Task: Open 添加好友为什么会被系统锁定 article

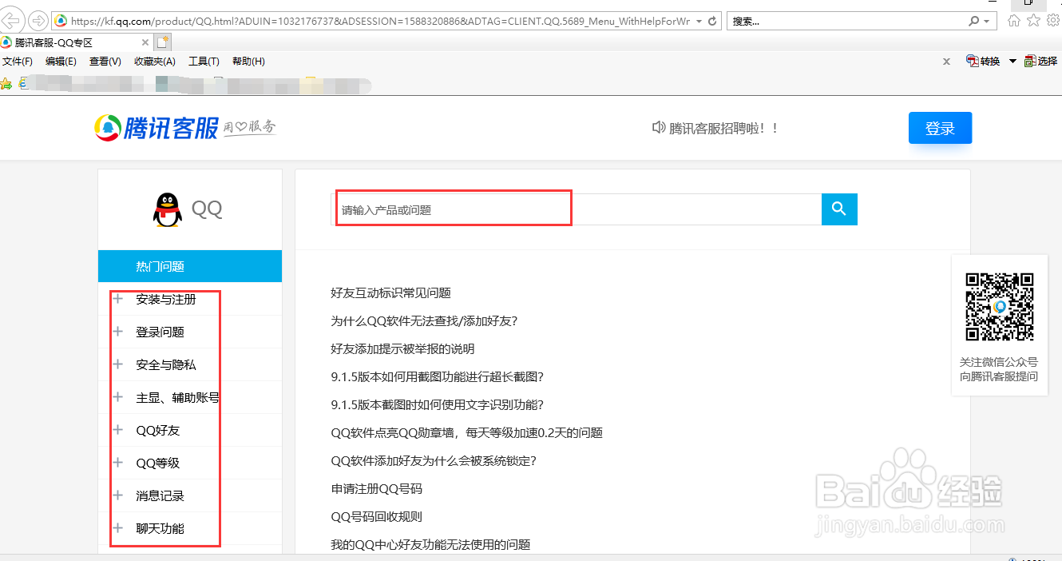Action: pos(434,461)
